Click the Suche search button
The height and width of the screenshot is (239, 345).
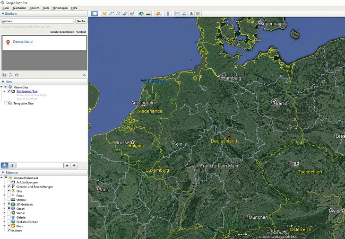click(81, 21)
